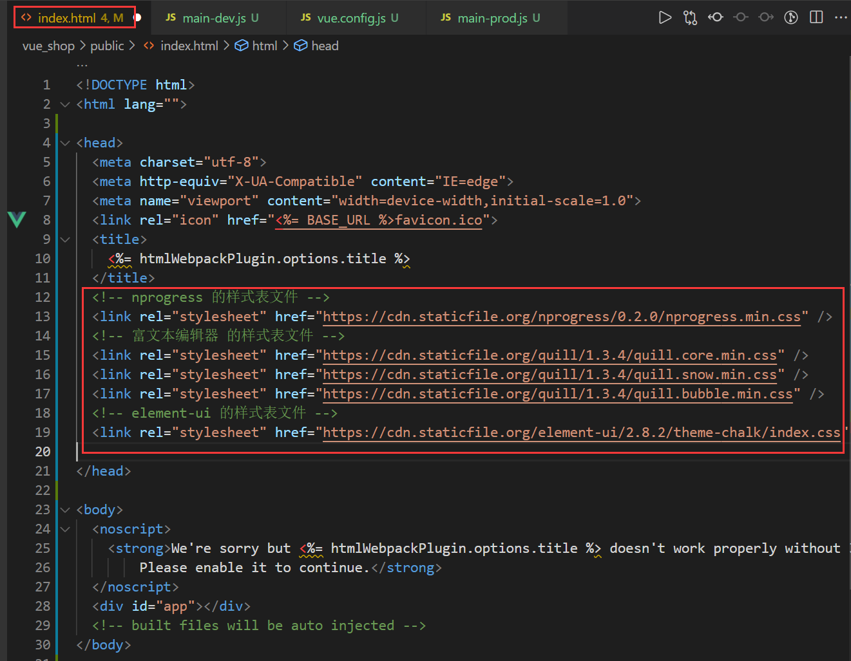This screenshot has width=851, height=661.
Task: Click the closing body tag on line 30
Action: click(x=104, y=645)
